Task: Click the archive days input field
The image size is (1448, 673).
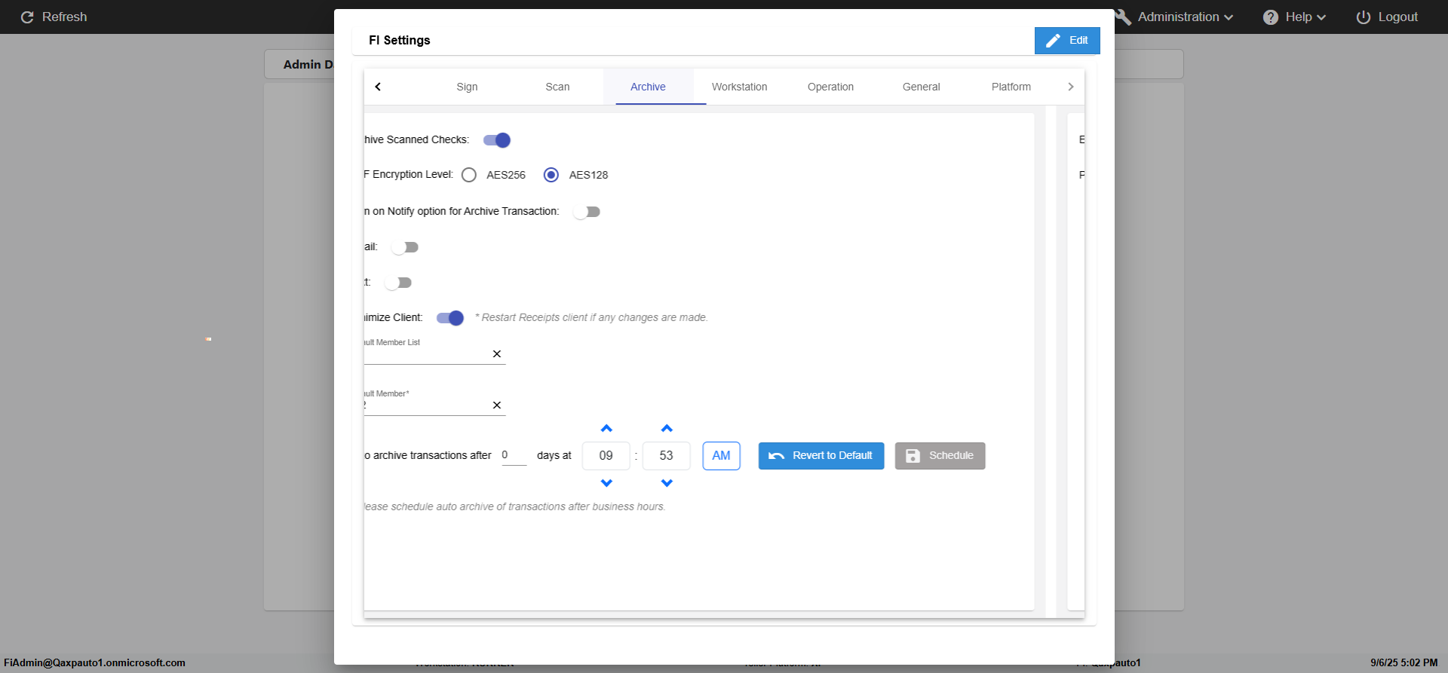Action: pyautogui.click(x=514, y=455)
